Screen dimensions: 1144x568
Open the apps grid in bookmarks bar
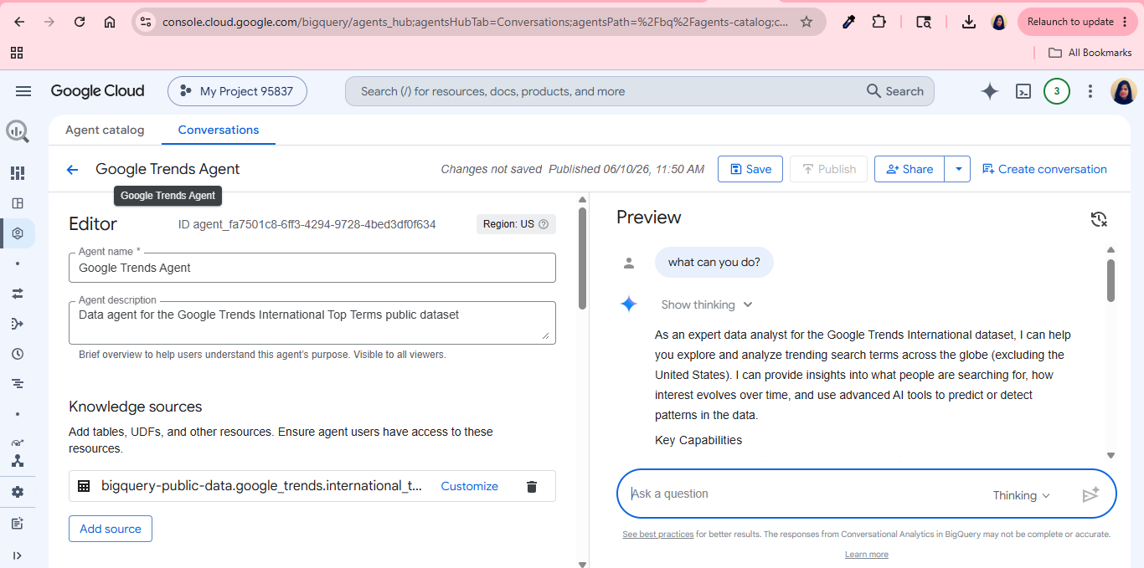coord(16,53)
